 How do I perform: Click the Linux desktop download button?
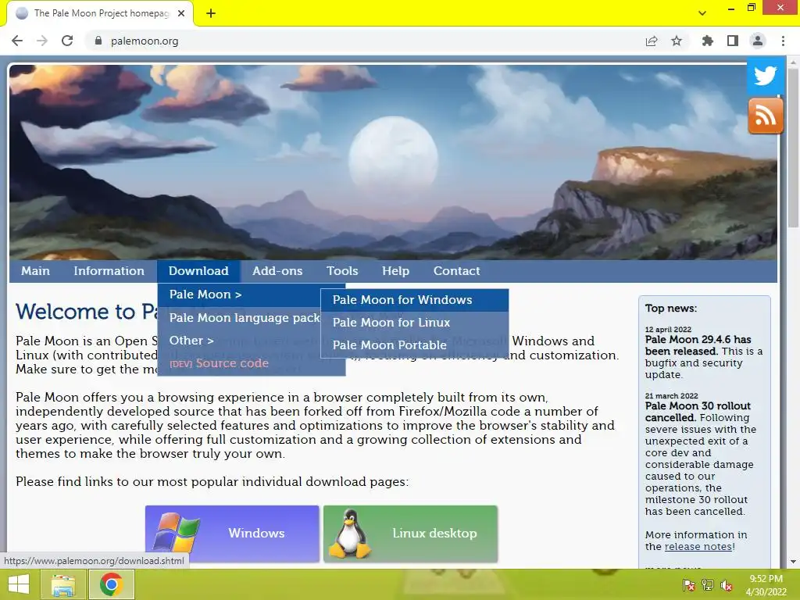pos(411,534)
